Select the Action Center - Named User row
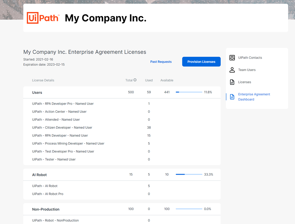This screenshot has height=224, width=295. click(122, 112)
